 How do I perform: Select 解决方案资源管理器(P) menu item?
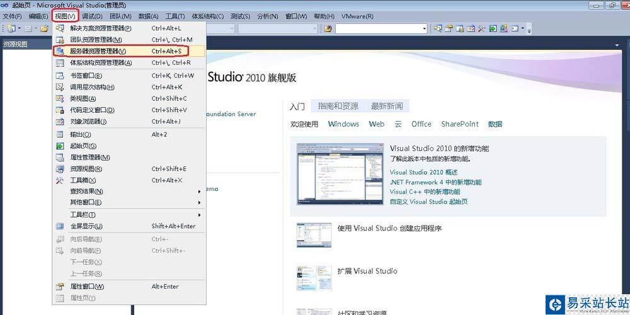pos(129,28)
